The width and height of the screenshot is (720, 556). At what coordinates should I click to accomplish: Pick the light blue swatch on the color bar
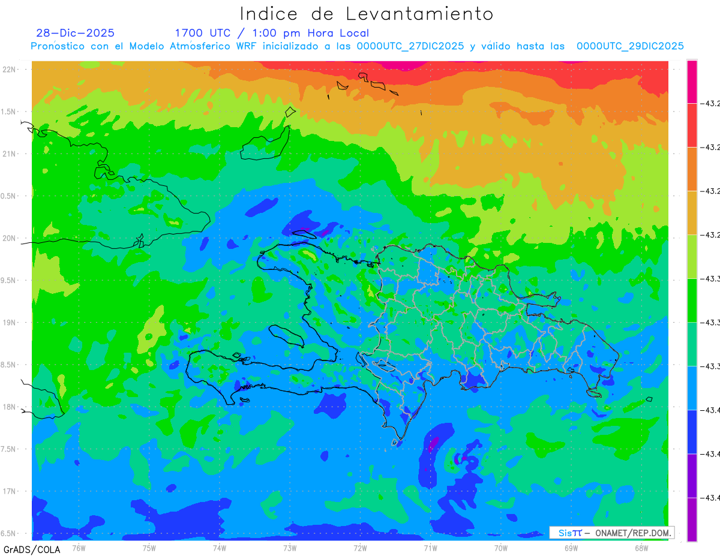click(692, 388)
